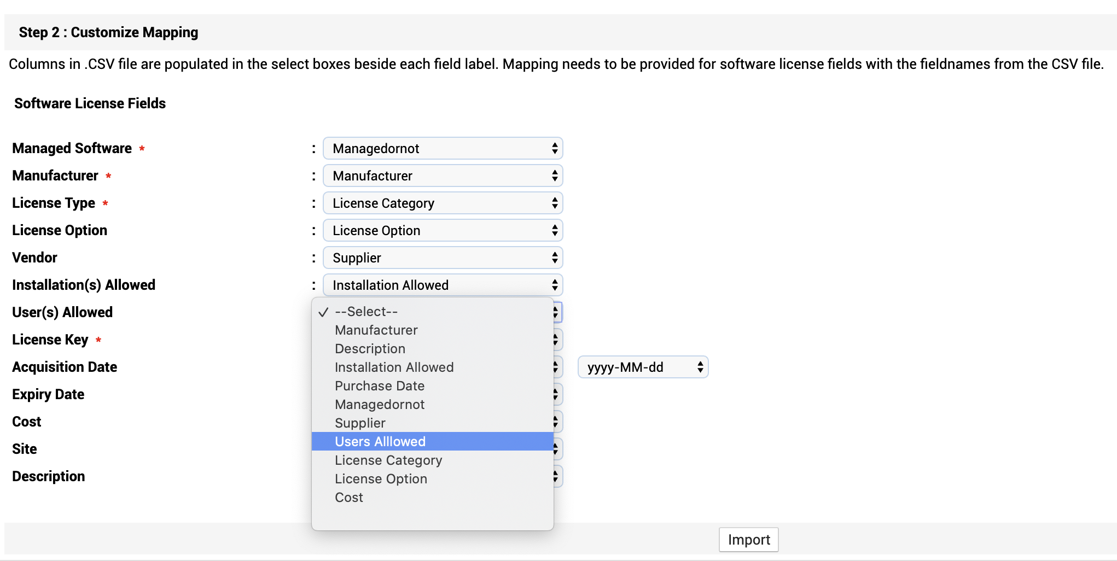
Task: Expand the Vendor mapping dropdown showing Supplier
Action: tap(442, 258)
